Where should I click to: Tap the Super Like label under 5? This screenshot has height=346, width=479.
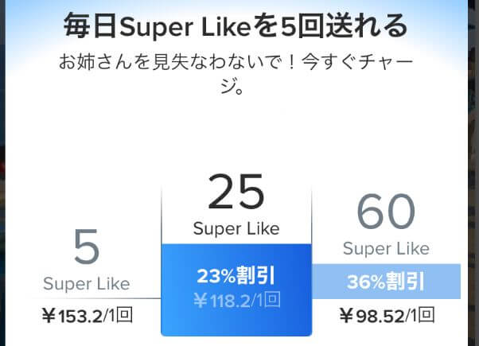pos(86,284)
